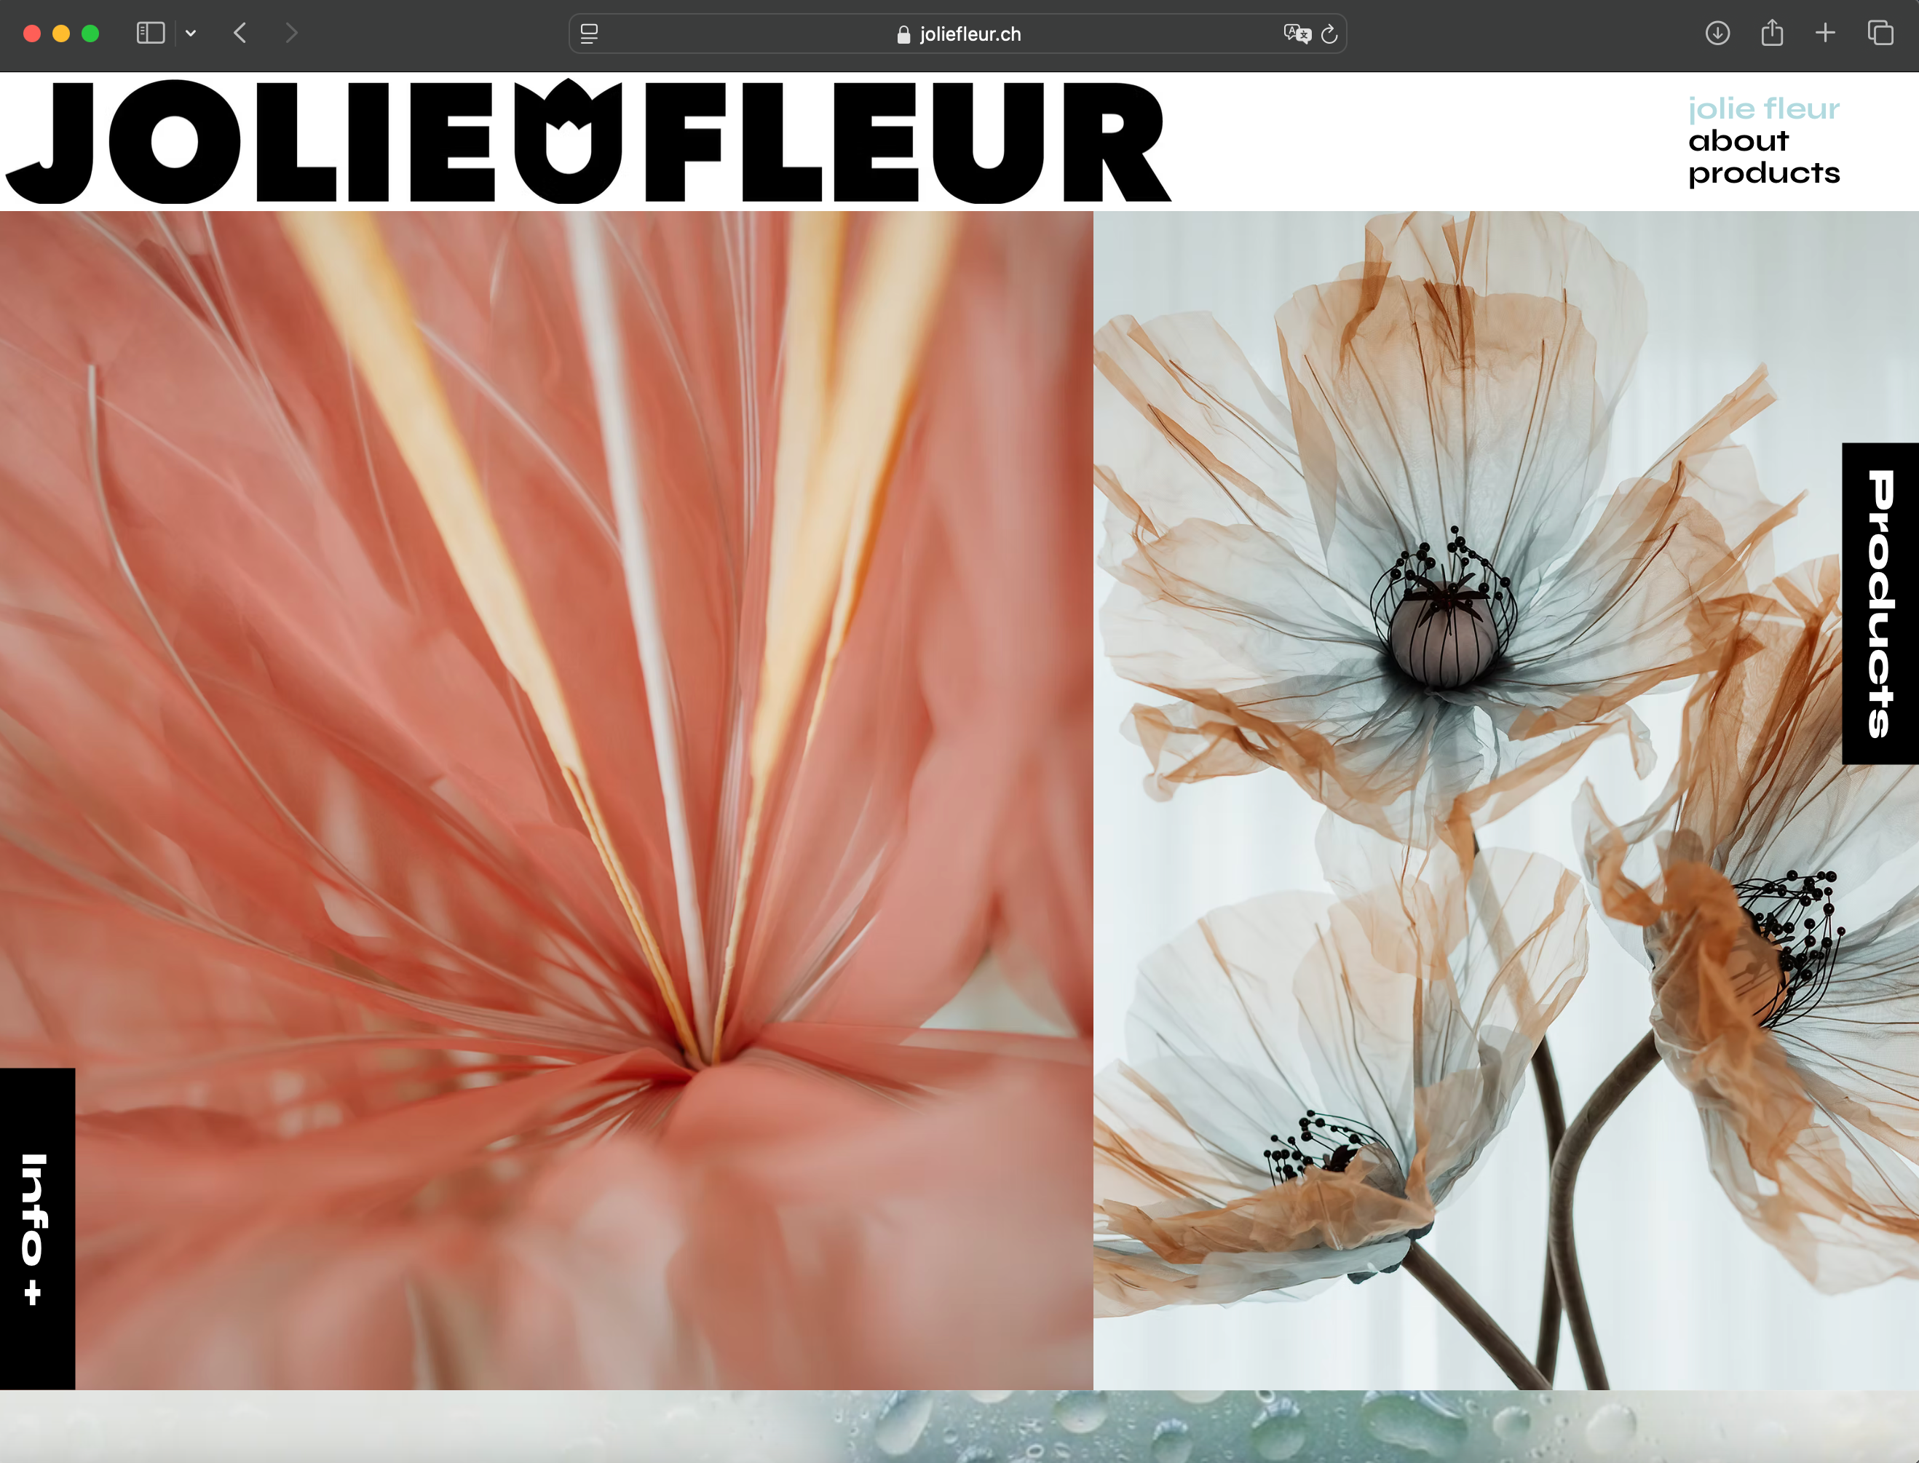This screenshot has height=1463, width=1919.
Task: Reload the page with the refresh icon
Action: (x=1329, y=34)
